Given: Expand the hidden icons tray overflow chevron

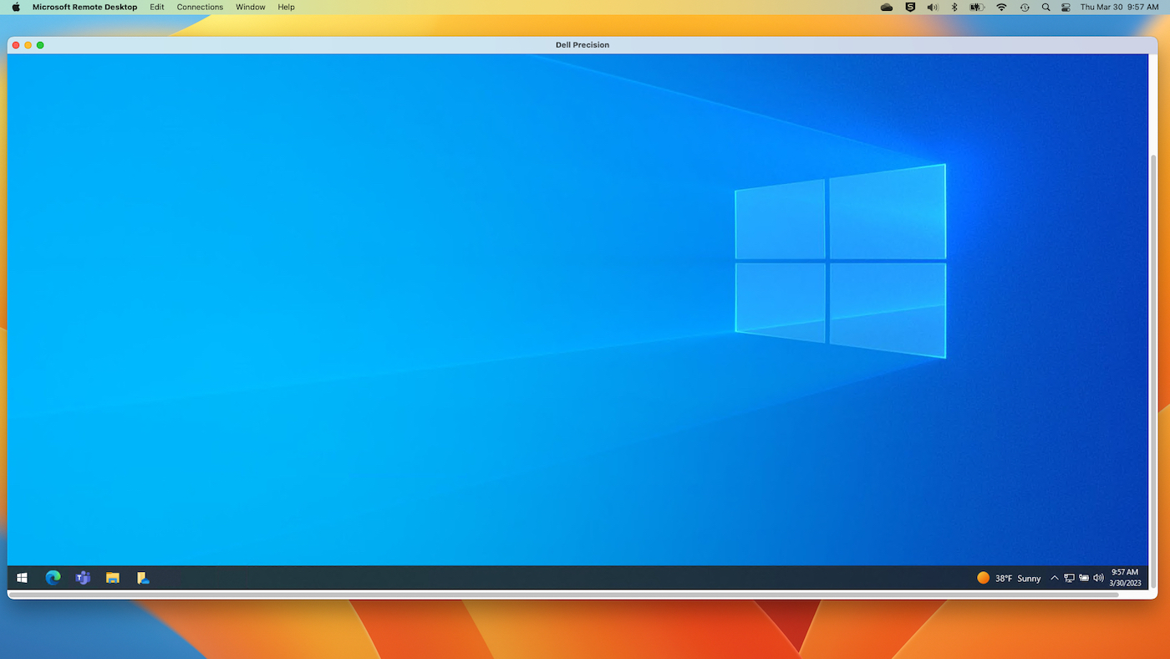Looking at the screenshot, I should (x=1054, y=577).
